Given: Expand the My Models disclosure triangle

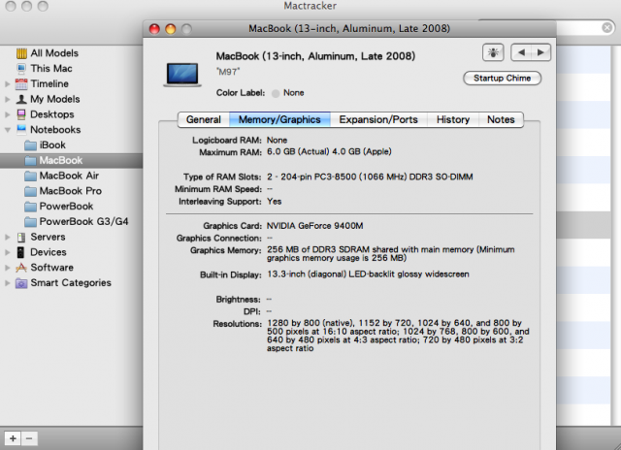Looking at the screenshot, I should tap(7, 99).
